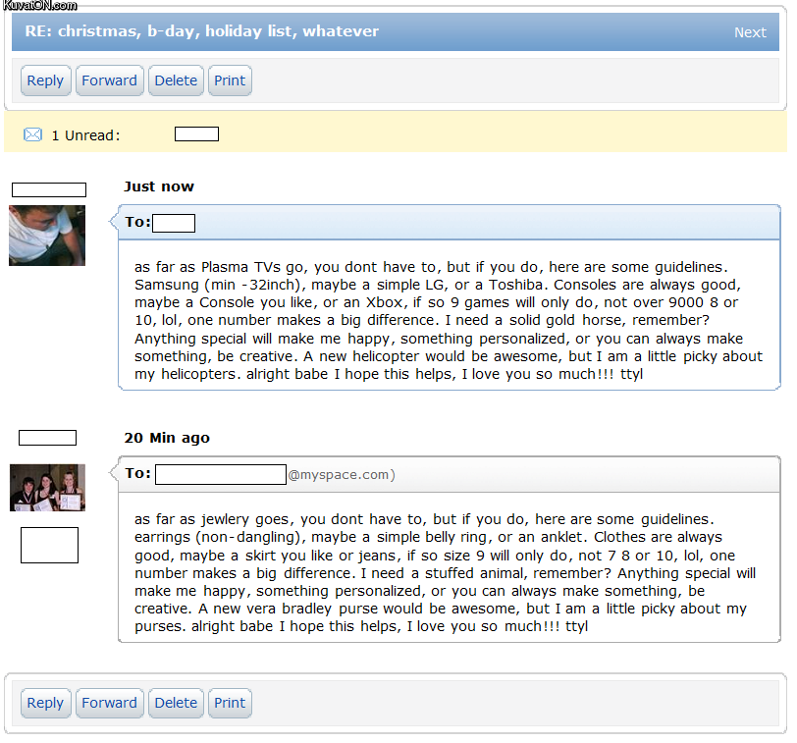Image resolution: width=797 pixels, height=743 pixels.
Task: Go to the Next message
Action: [x=750, y=32]
